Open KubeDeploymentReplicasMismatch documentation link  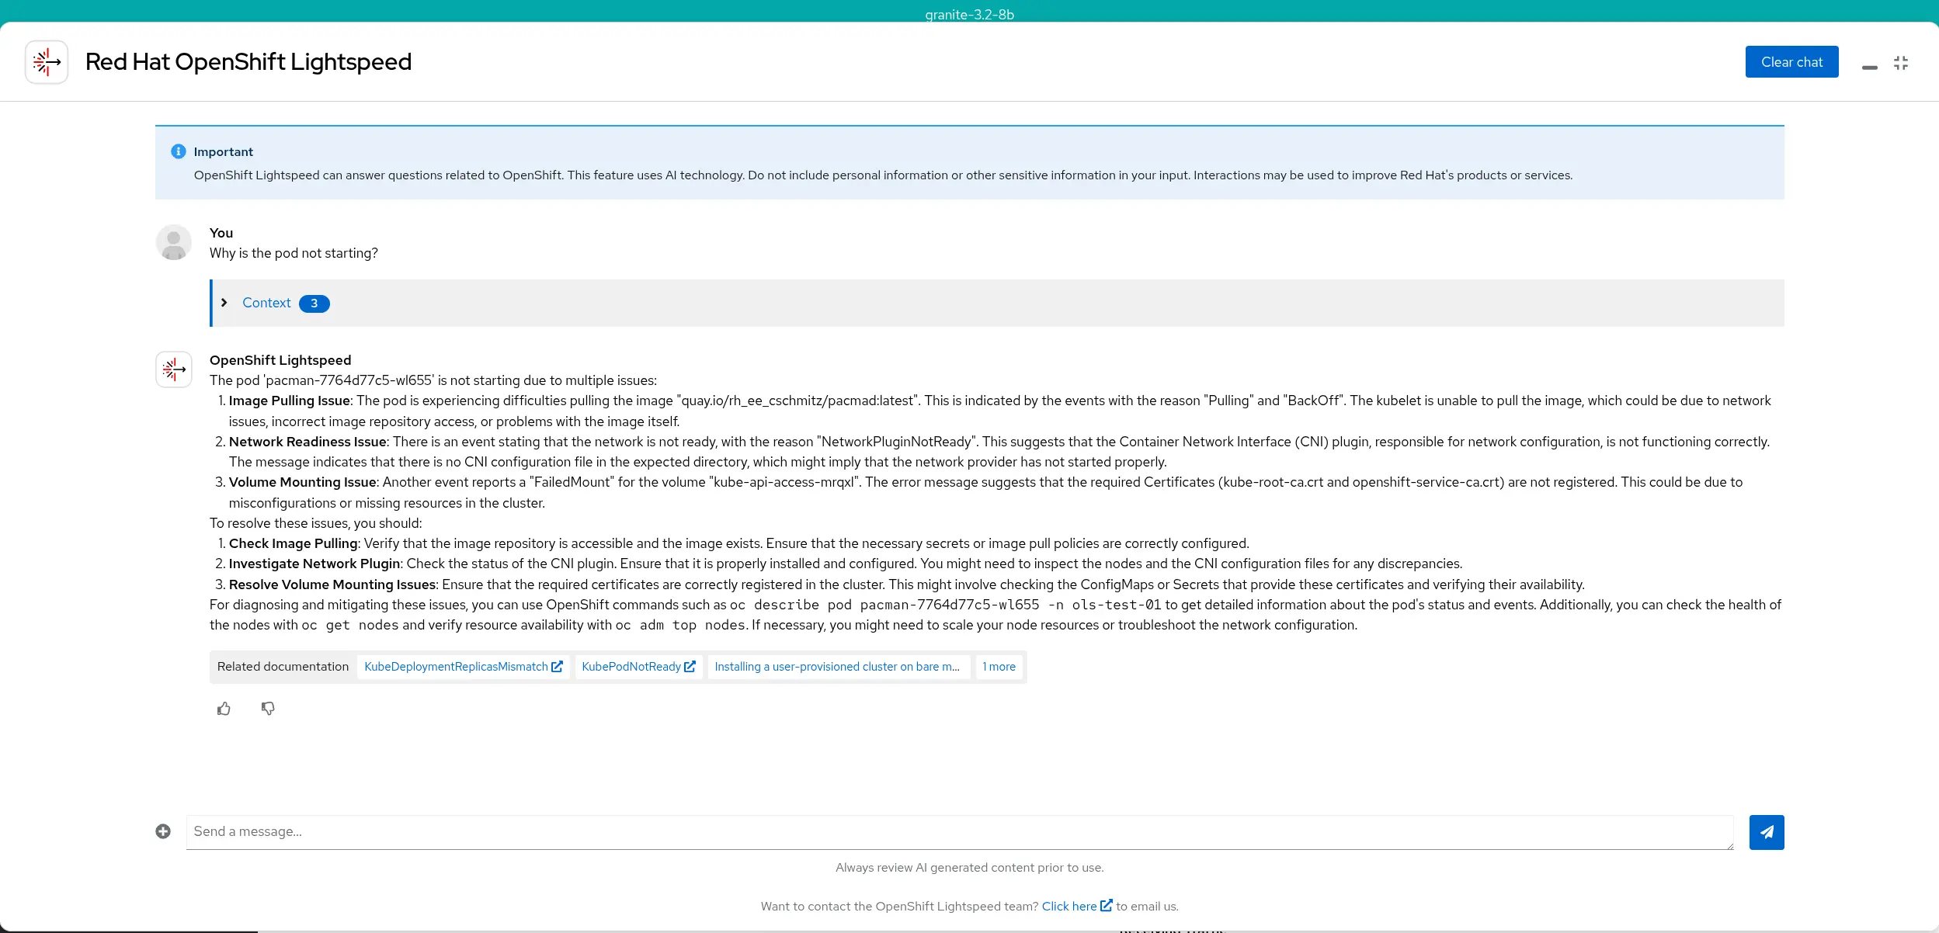[x=464, y=667]
